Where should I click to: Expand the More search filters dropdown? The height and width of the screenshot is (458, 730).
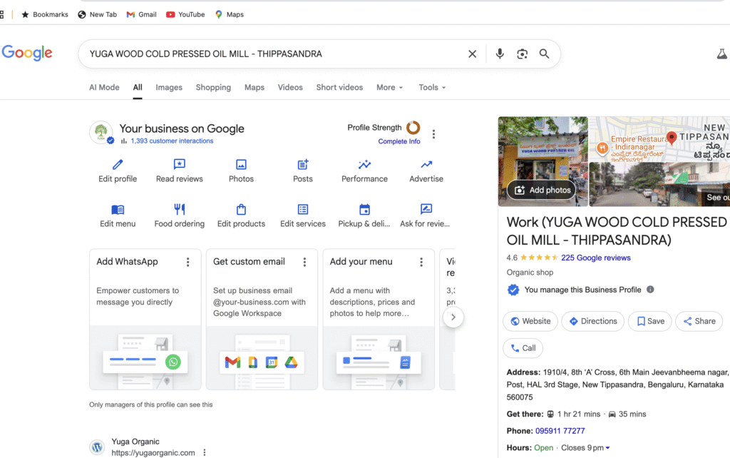click(x=389, y=88)
